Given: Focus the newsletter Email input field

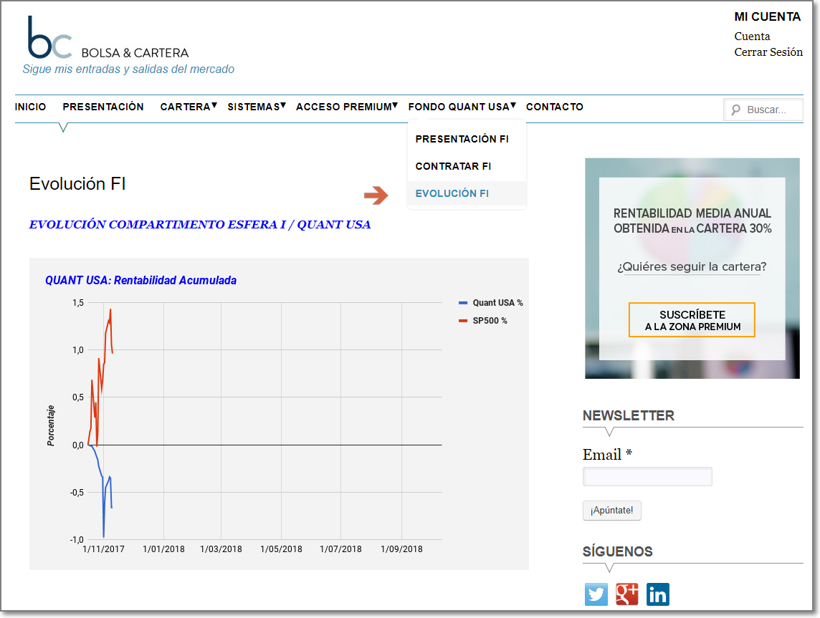Looking at the screenshot, I should click(x=647, y=476).
